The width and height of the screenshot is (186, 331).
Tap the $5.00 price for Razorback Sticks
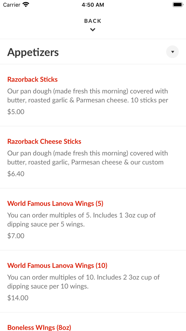[x=15, y=111]
